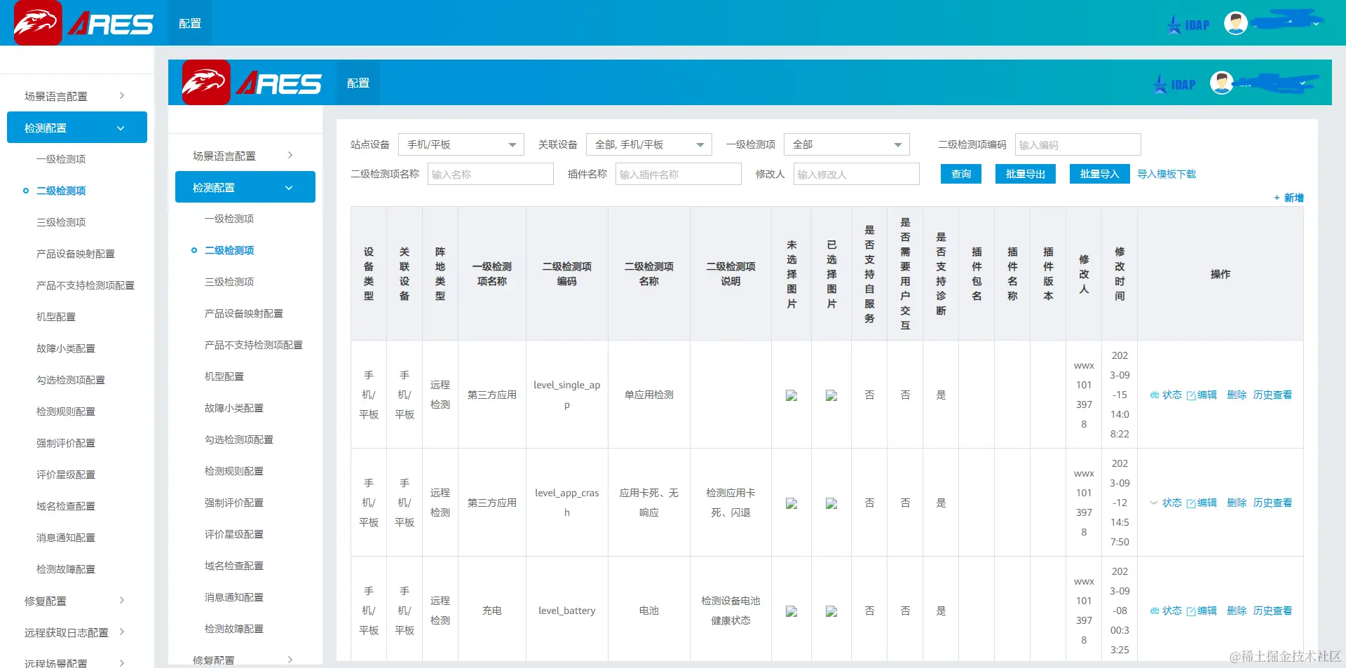Screen dimensions: 1346x668
Task: Click the ARES eagle logo in the outer header
Action: (38, 23)
